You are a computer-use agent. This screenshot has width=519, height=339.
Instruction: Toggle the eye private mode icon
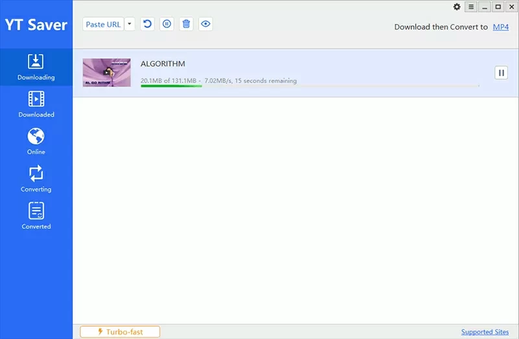point(206,24)
